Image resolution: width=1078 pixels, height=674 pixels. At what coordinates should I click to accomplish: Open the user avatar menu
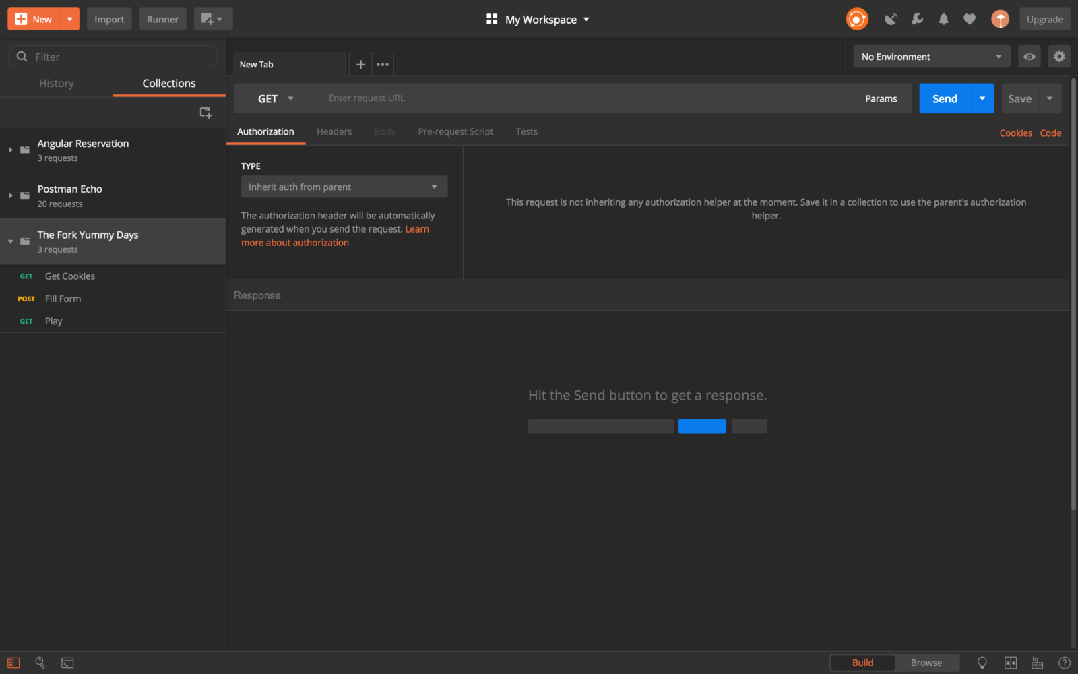pyautogui.click(x=1000, y=19)
